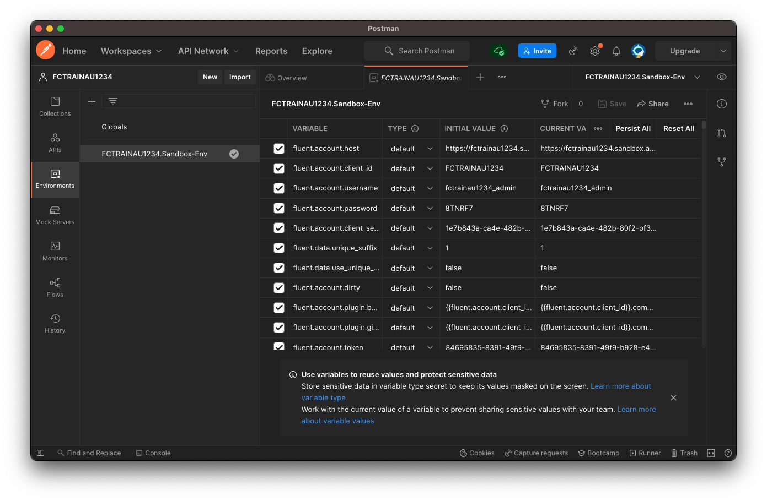Screen dimensions: 767x501
Task: Open more actions ellipsis next to Share
Action: (688, 104)
